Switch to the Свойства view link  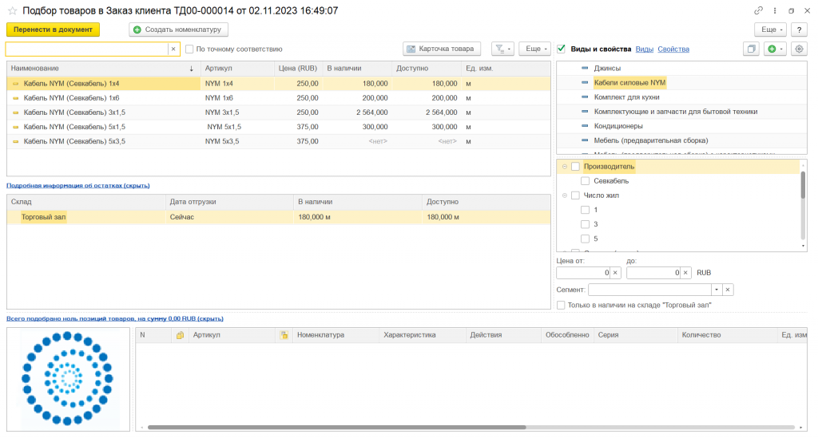673,49
